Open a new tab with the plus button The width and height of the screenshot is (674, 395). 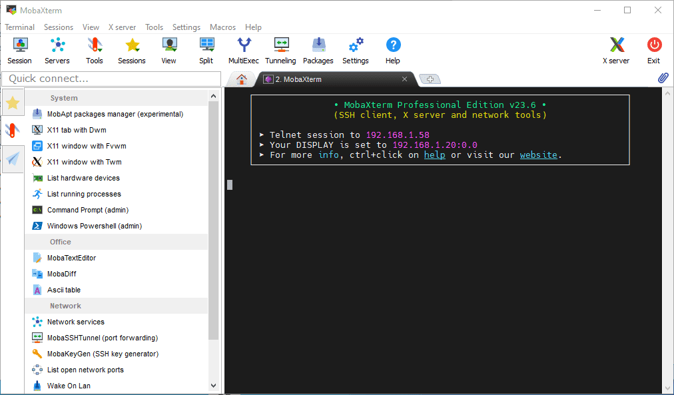click(430, 79)
